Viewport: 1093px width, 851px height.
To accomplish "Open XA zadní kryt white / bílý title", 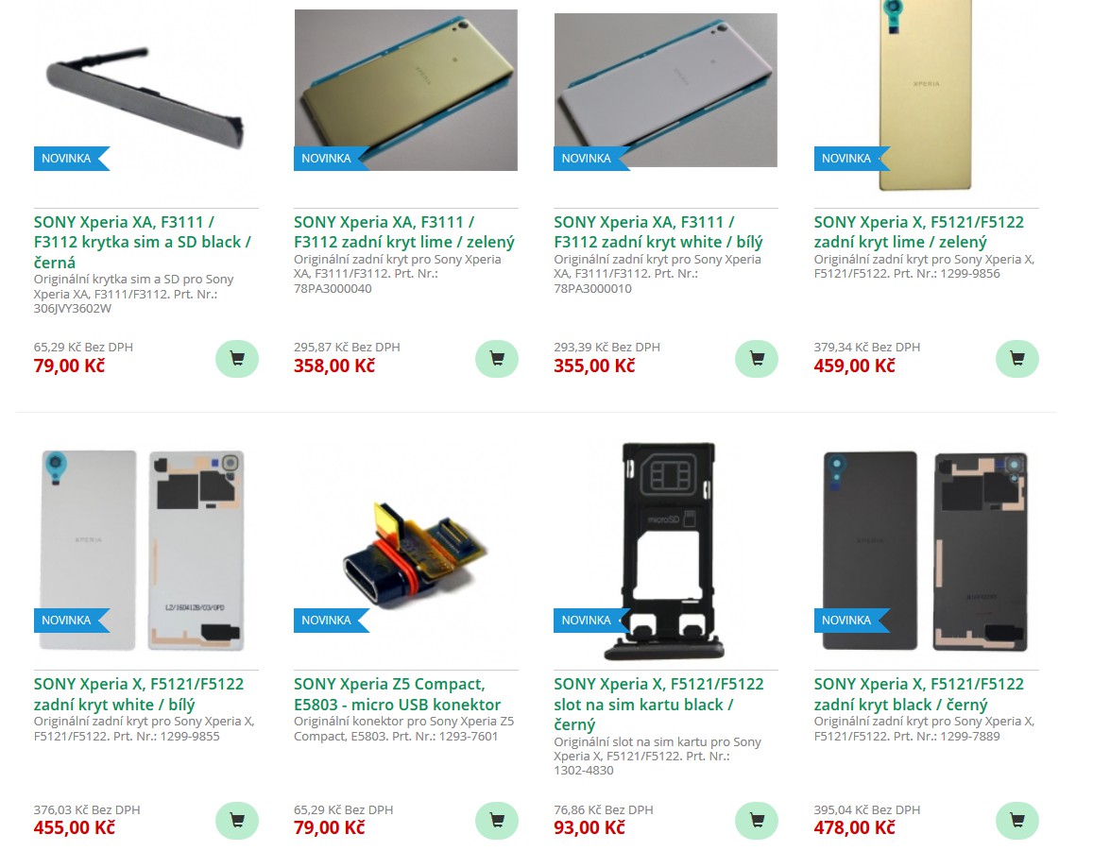I will coord(658,232).
